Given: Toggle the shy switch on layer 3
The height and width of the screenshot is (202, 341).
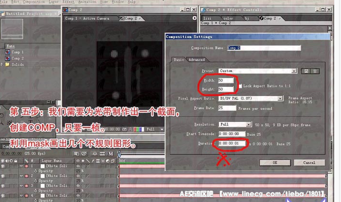Looking at the screenshot, I should [x=78, y=186].
